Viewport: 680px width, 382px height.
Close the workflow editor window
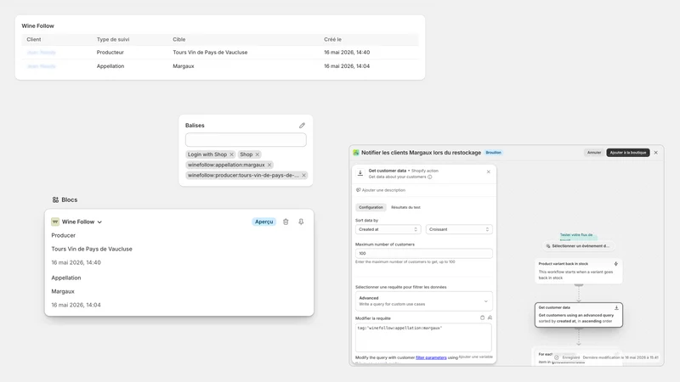tap(655, 153)
